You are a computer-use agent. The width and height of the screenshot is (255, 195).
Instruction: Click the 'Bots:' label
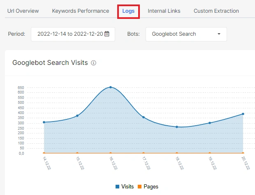point(133,34)
